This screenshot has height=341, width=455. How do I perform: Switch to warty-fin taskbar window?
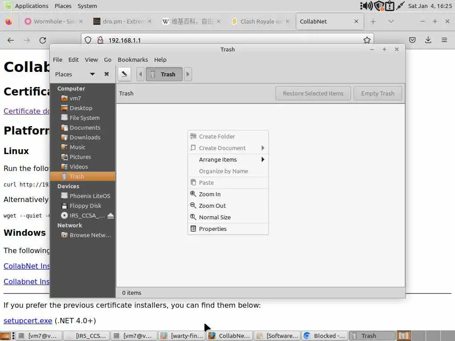(182, 336)
